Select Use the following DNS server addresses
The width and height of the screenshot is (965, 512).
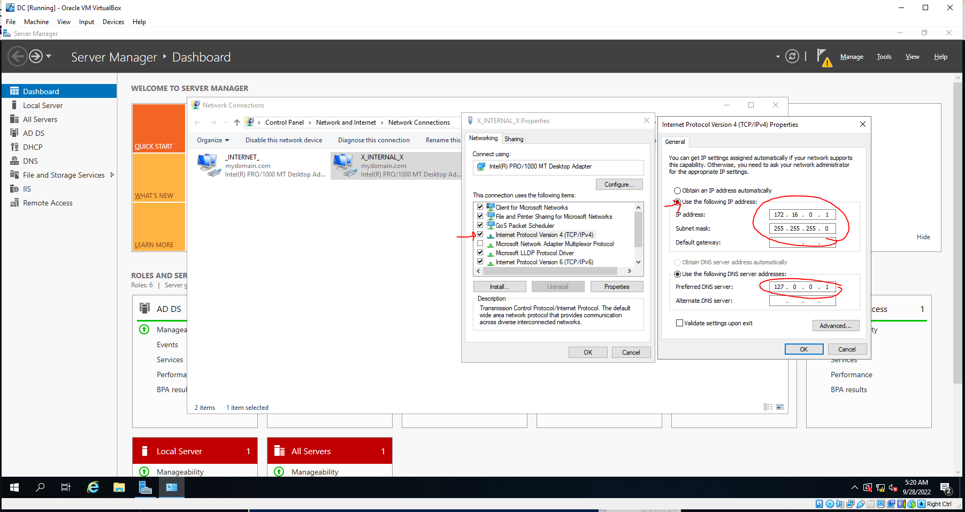(x=678, y=274)
